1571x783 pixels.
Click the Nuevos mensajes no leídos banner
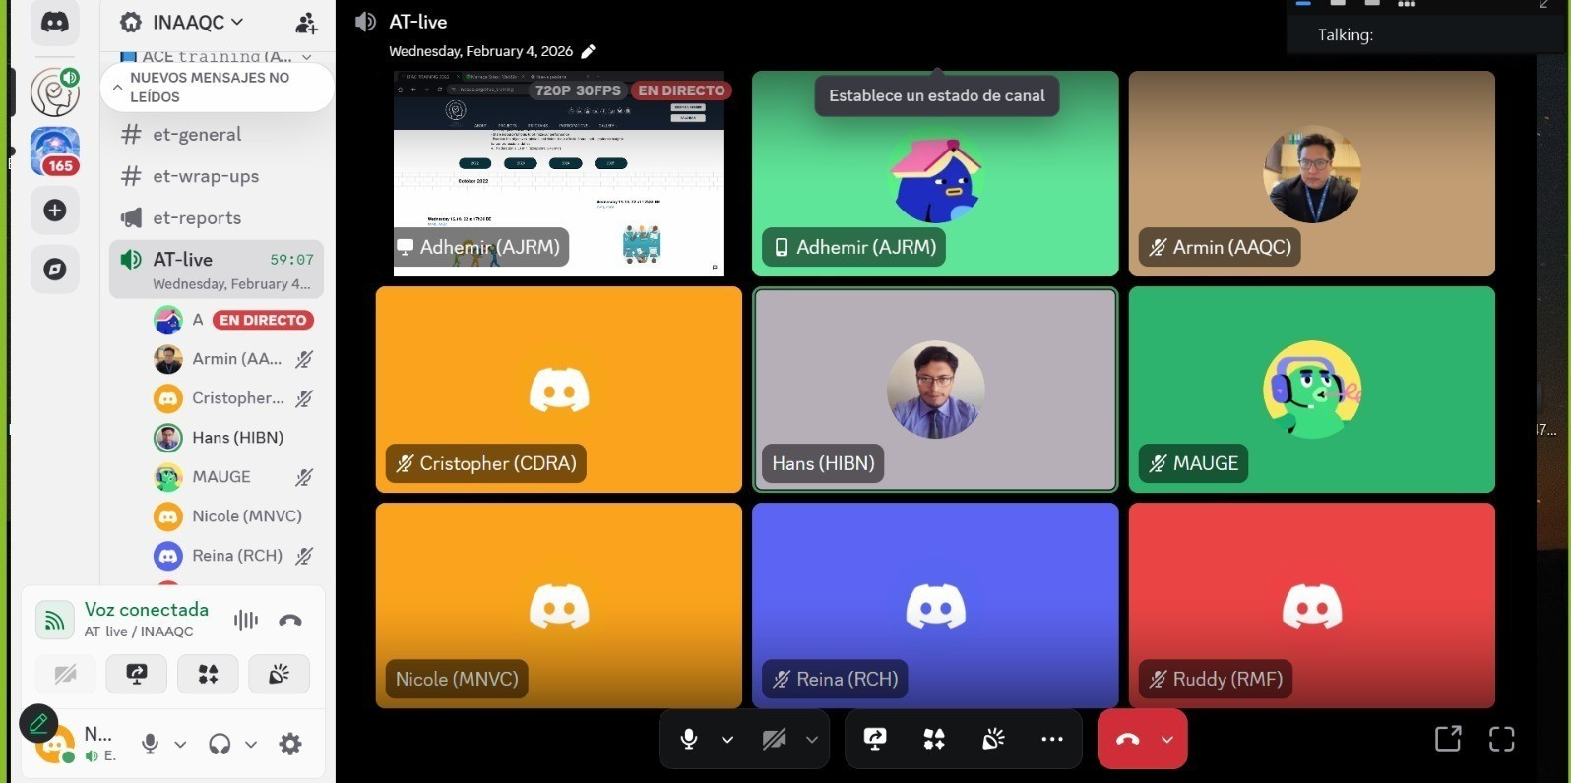point(217,88)
